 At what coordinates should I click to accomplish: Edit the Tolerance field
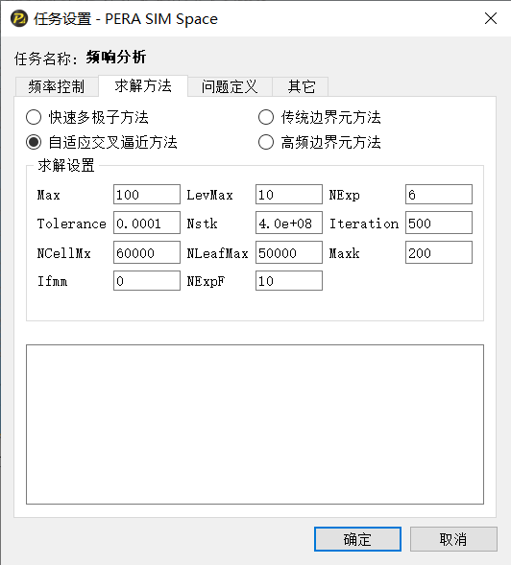(147, 223)
